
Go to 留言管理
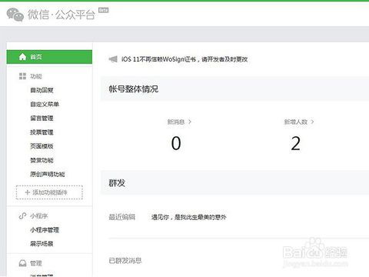pyautogui.click(x=42, y=118)
